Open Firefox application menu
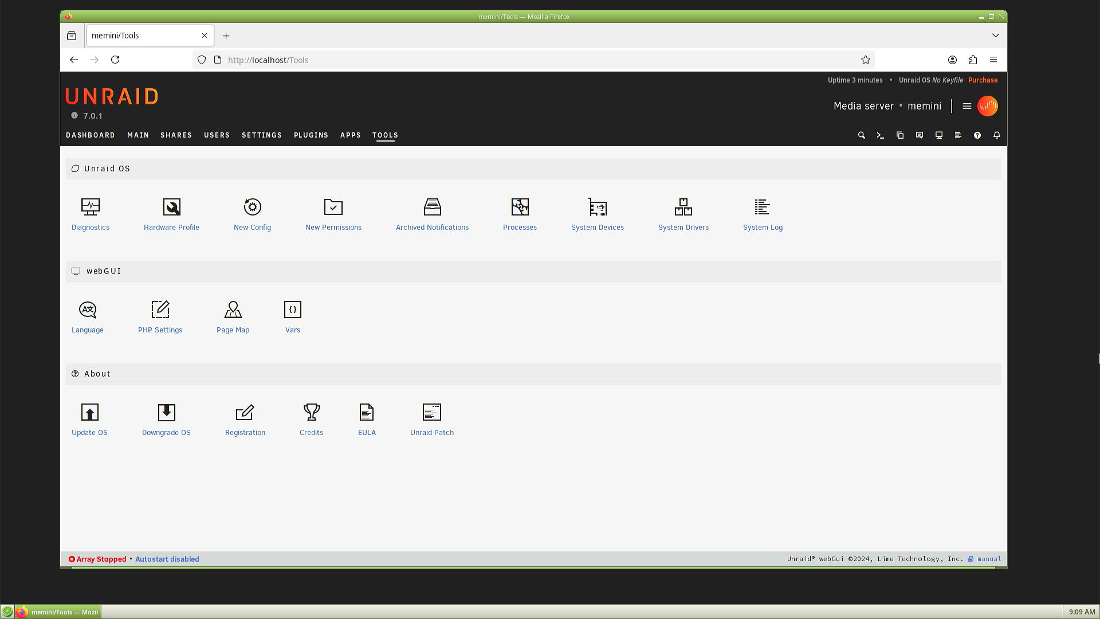The width and height of the screenshot is (1100, 619). tap(993, 60)
